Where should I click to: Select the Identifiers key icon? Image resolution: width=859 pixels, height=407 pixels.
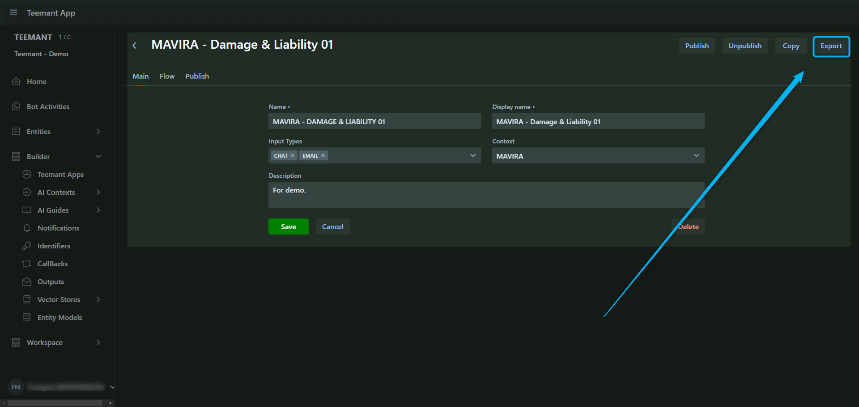click(27, 246)
